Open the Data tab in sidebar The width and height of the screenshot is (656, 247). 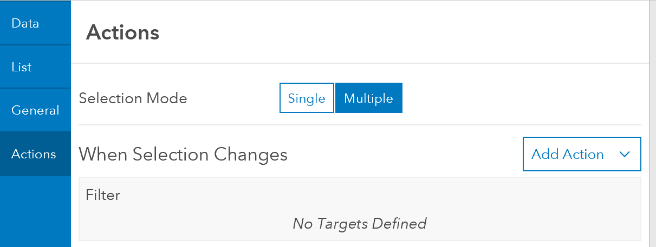(35, 23)
